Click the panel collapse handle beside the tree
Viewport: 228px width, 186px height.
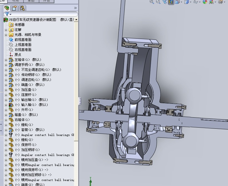pyautogui.click(x=80, y=101)
